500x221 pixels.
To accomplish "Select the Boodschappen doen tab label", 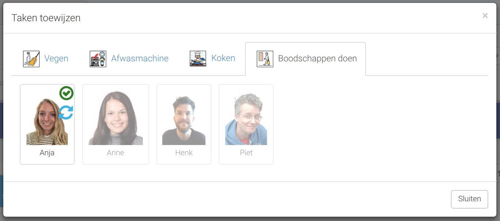I will (317, 58).
